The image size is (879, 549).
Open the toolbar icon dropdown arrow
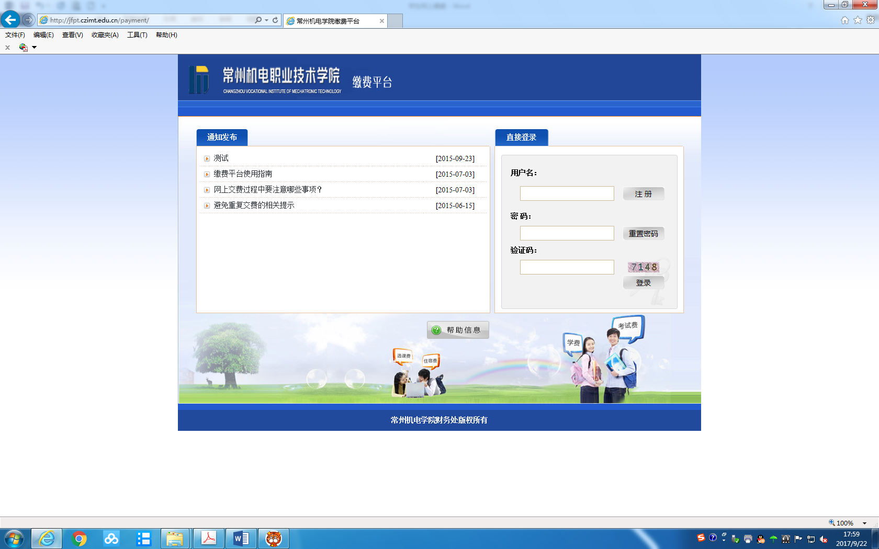coord(35,47)
